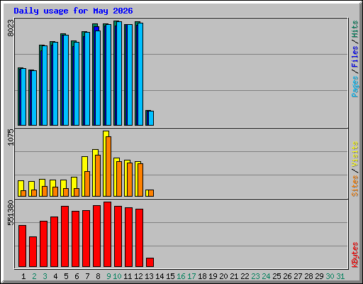Click day 14 on the x-axis
363x284 pixels.
tap(160, 276)
